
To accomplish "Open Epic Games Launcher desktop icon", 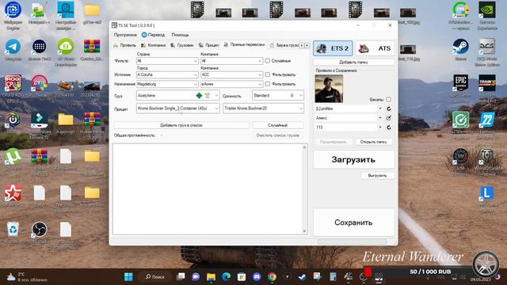I will 461,86.
